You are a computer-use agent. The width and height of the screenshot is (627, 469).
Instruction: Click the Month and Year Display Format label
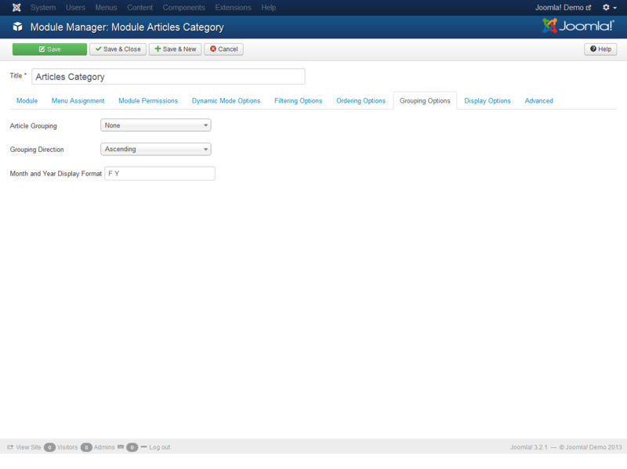[56, 173]
